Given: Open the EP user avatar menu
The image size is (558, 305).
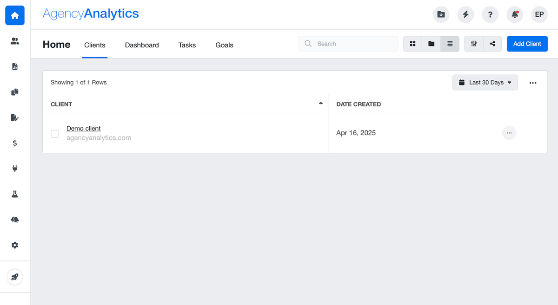Looking at the screenshot, I should [x=539, y=15].
